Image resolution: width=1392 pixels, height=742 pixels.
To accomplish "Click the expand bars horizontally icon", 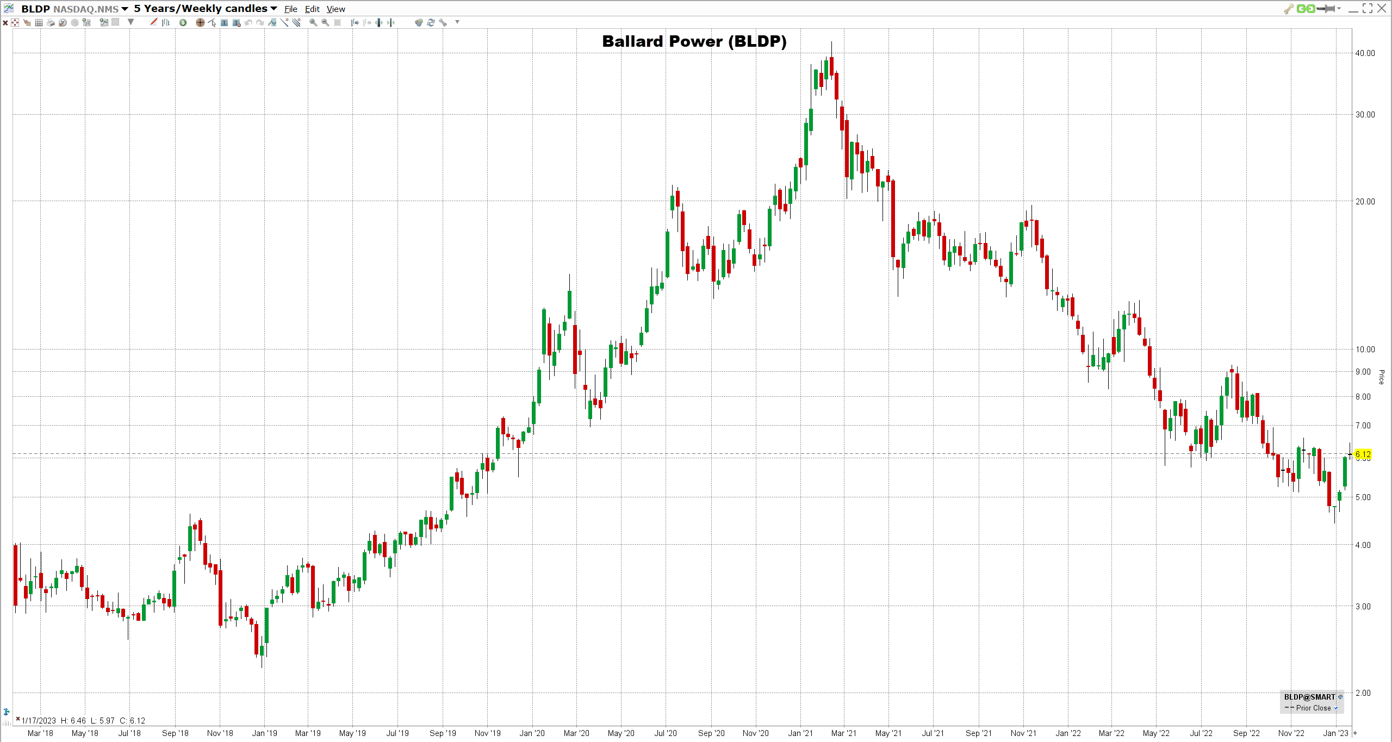I will (378, 23).
